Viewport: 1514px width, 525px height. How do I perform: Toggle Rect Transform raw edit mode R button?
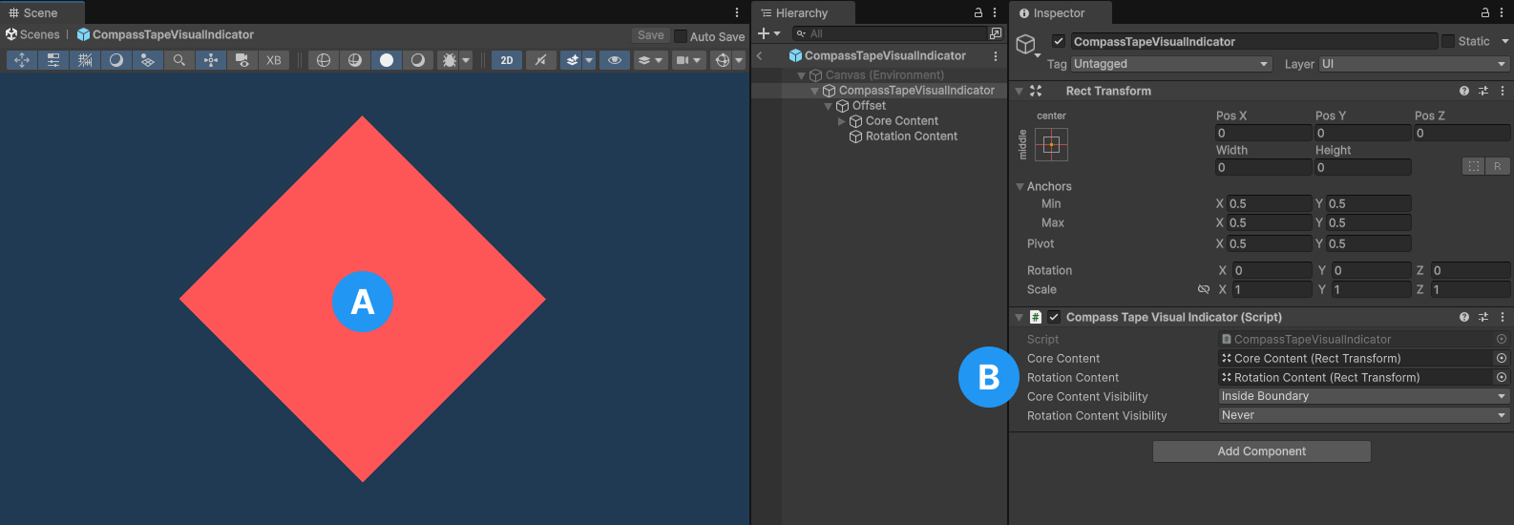point(1498,166)
